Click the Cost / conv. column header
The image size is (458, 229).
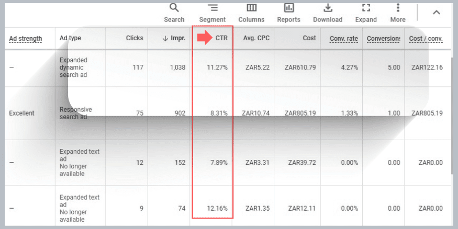click(x=426, y=38)
